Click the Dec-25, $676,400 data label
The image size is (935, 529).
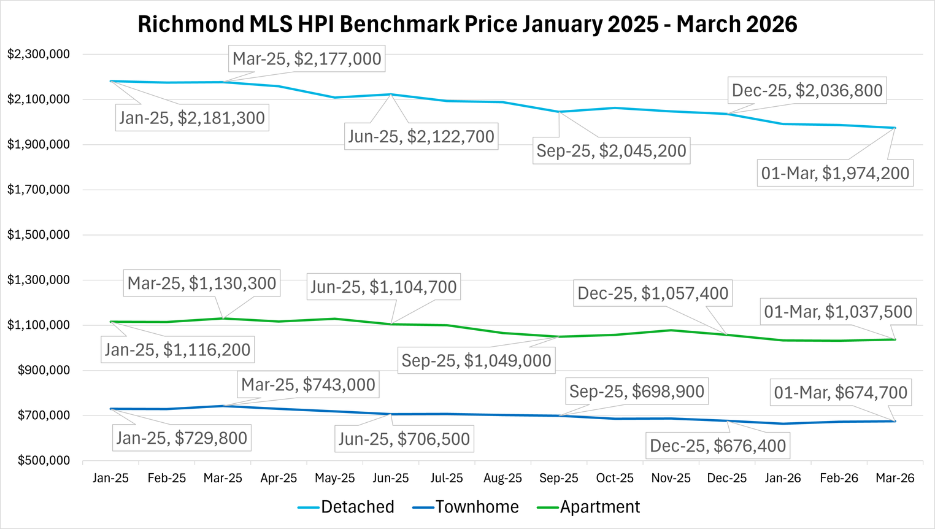(x=717, y=446)
